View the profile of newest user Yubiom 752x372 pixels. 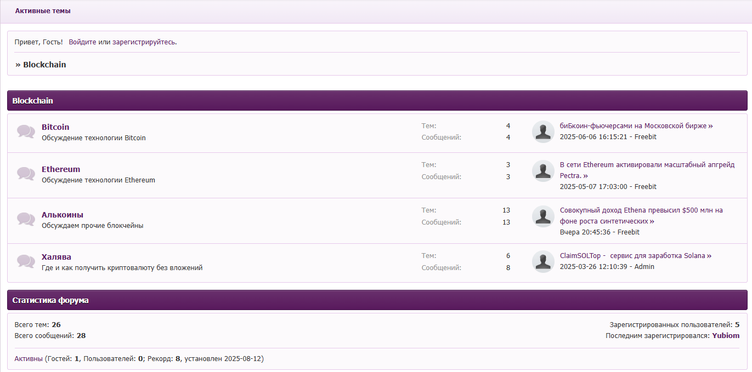coord(726,336)
